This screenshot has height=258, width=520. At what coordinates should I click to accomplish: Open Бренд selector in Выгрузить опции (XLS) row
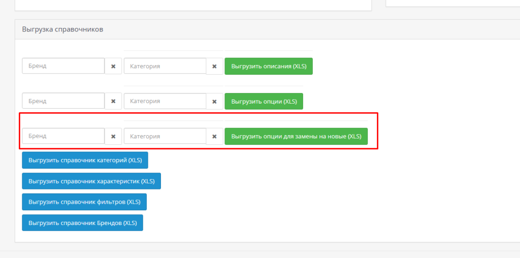63,101
